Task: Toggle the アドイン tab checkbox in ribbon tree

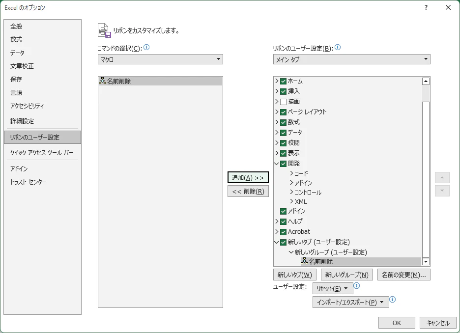Action: pos(283,211)
